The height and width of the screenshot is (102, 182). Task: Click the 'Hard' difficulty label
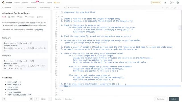point(4,17)
